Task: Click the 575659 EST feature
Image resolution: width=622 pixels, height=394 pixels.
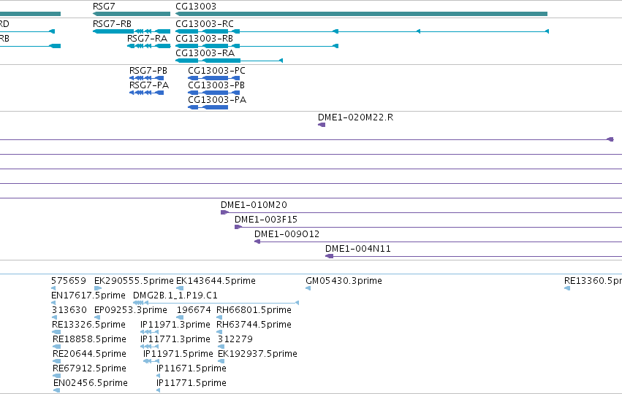Action: click(x=53, y=288)
